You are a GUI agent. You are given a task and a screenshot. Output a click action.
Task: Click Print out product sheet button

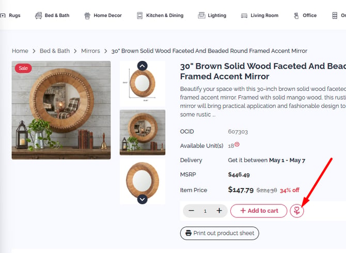click(219, 233)
